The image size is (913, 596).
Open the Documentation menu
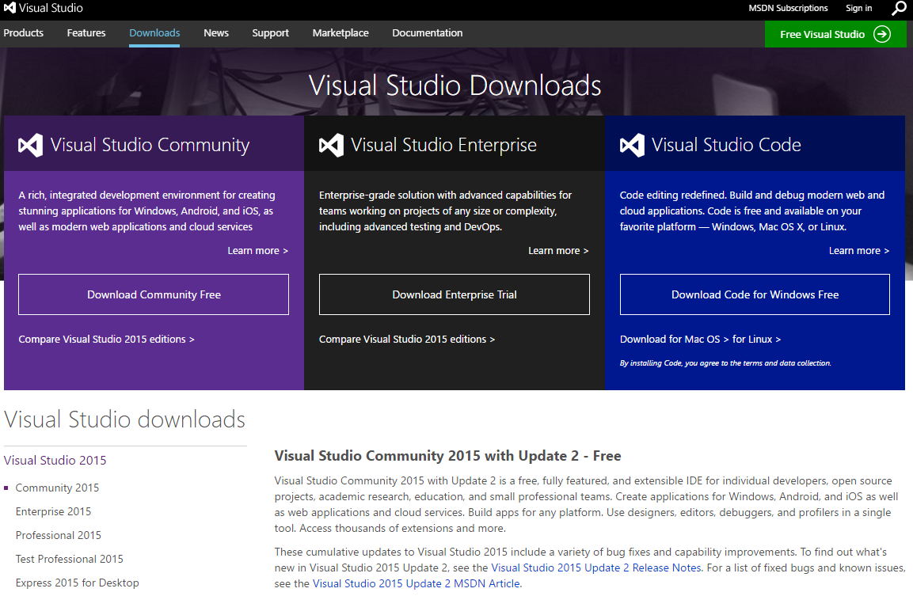point(428,33)
